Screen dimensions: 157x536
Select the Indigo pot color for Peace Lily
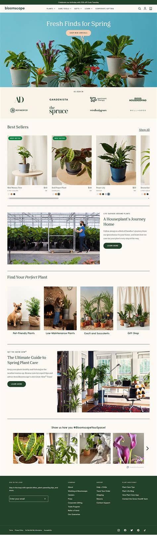click(x=108, y=194)
